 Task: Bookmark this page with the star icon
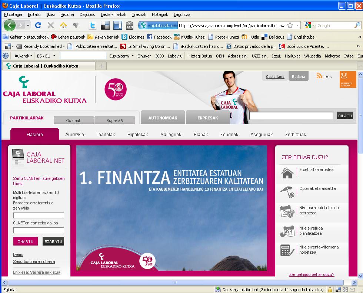tap(290, 26)
